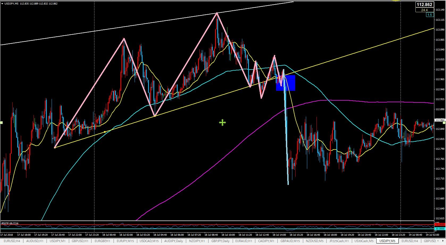Viewport: 446px width, 245px height.
Task: Click the 18 Jul 14:00 time label
Action: pos(279,235)
